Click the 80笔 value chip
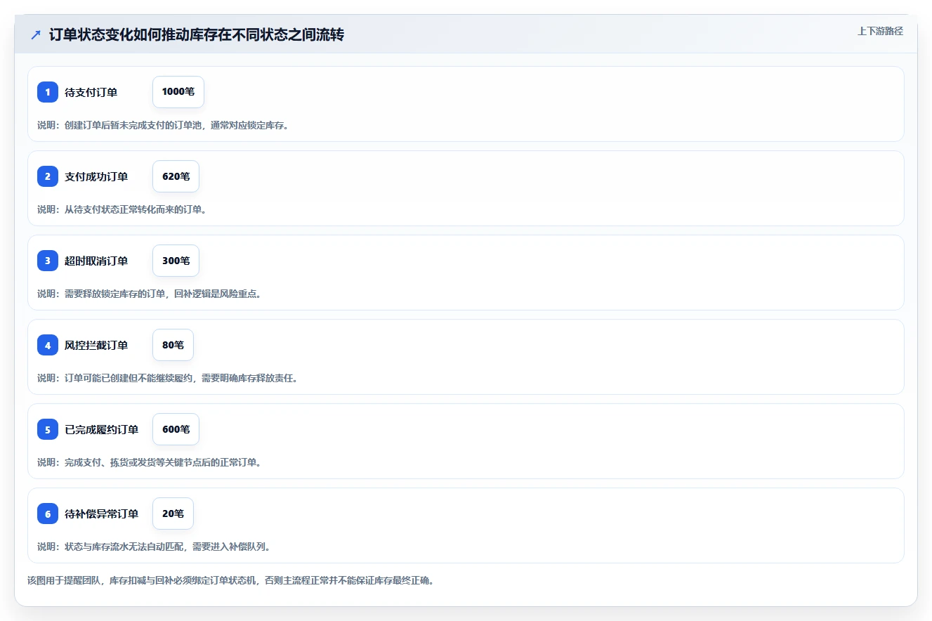Image resolution: width=932 pixels, height=621 pixels. pyautogui.click(x=173, y=345)
